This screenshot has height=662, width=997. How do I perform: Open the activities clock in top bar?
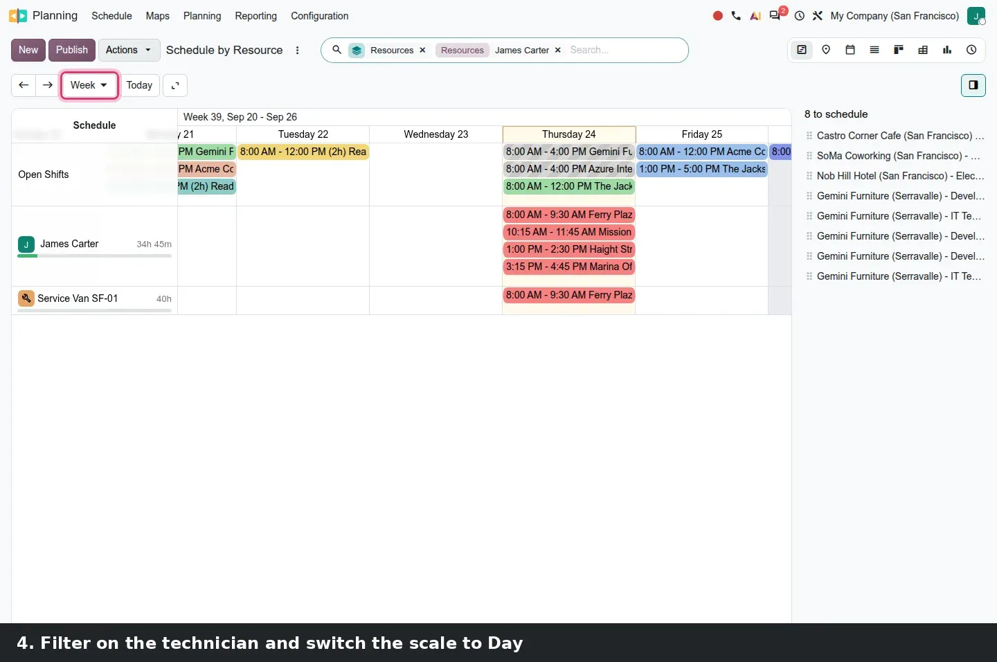pyautogui.click(x=800, y=16)
